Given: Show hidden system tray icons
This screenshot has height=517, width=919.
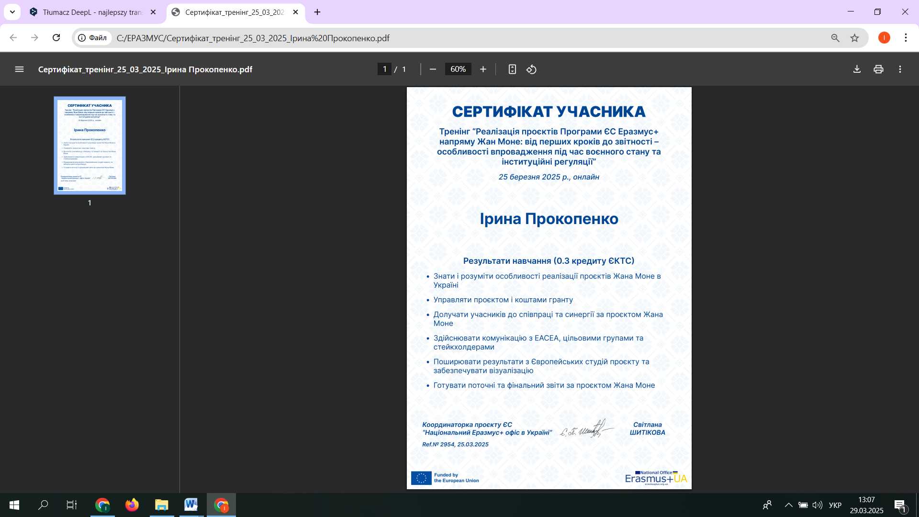Looking at the screenshot, I should click(788, 505).
